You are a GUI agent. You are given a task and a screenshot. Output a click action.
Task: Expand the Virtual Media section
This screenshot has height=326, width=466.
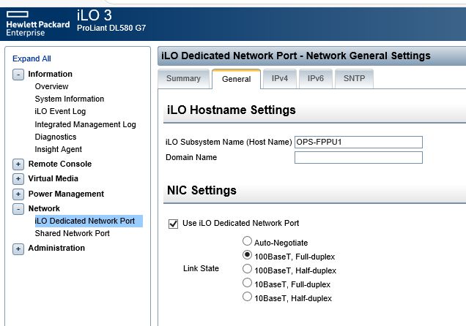[18, 179]
